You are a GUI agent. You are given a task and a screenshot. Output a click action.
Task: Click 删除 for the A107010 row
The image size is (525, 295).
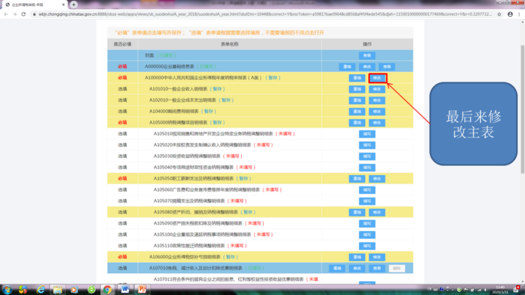[x=397, y=268]
